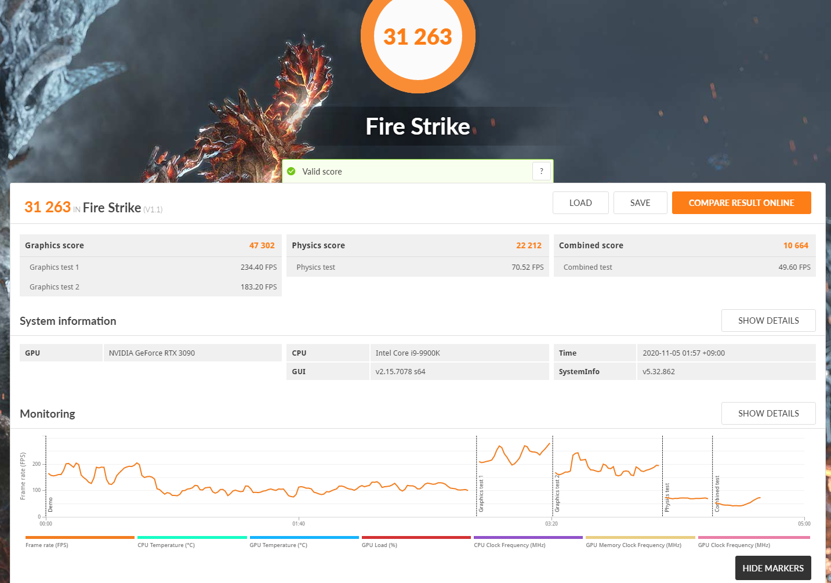831x583 pixels.
Task: Click the Frame rate (FPS) axis label
Action: (23, 476)
